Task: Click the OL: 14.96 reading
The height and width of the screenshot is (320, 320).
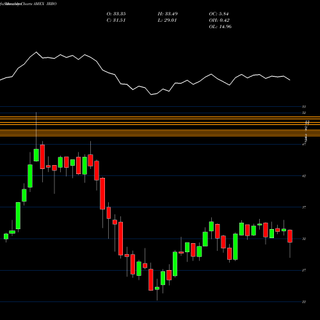Action: coord(220,27)
